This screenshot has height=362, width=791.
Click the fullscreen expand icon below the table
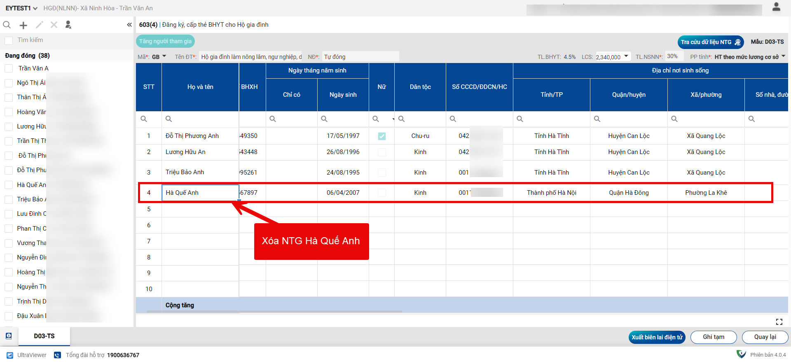tap(779, 322)
